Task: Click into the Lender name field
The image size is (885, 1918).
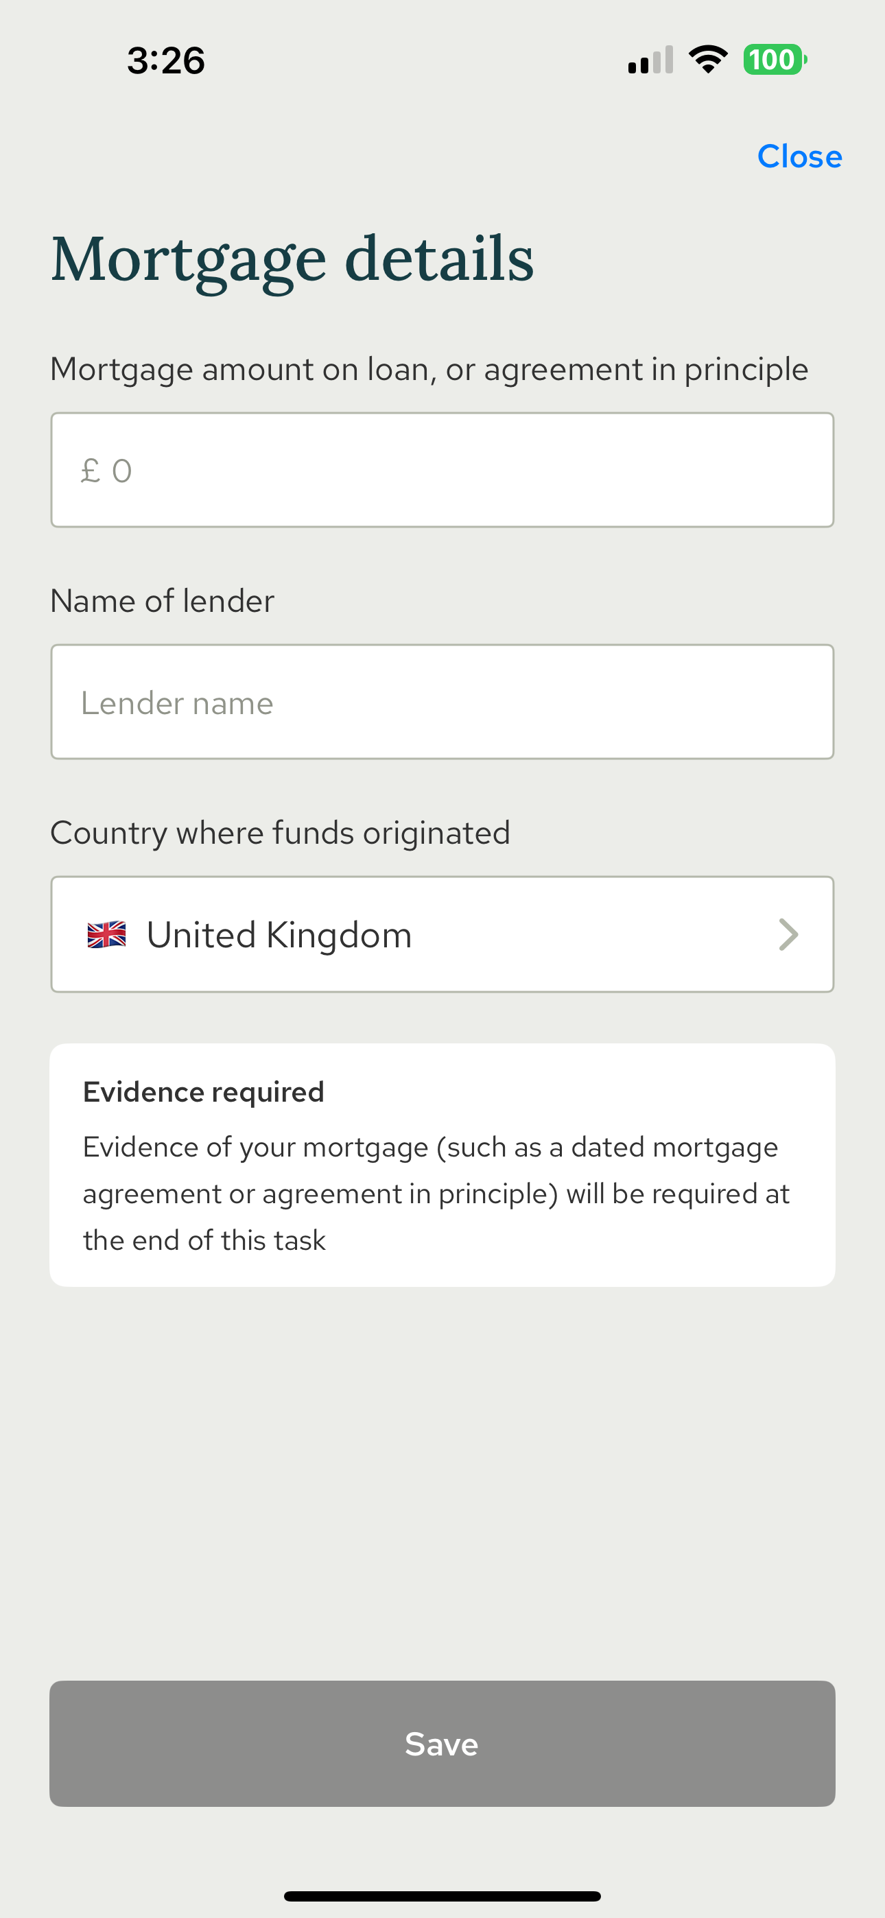Action: coord(442,702)
